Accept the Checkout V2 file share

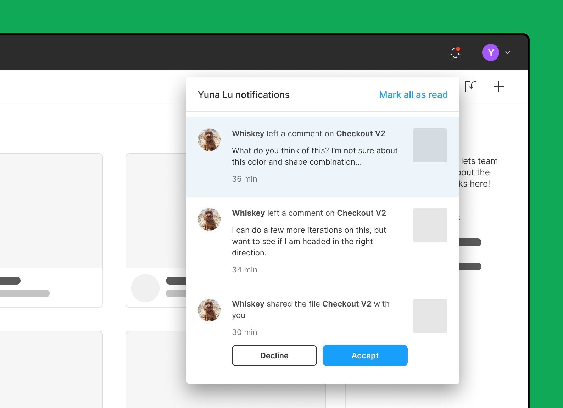(x=365, y=355)
